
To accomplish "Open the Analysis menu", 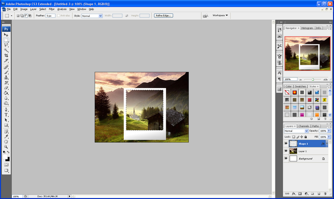I will pos(62,9).
